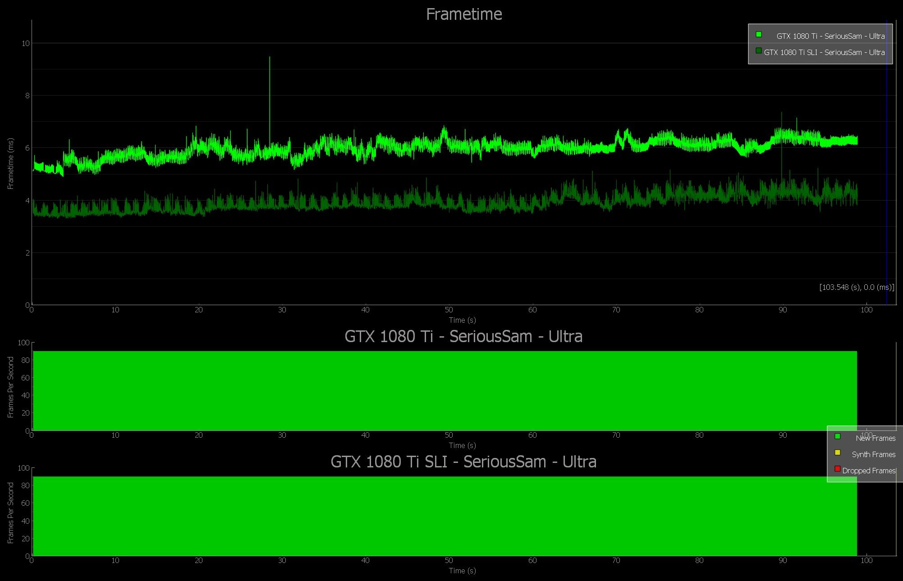Click the green FPS bar in the SLI chart
Image resolution: width=903 pixels, height=581 pixels.
445,516
